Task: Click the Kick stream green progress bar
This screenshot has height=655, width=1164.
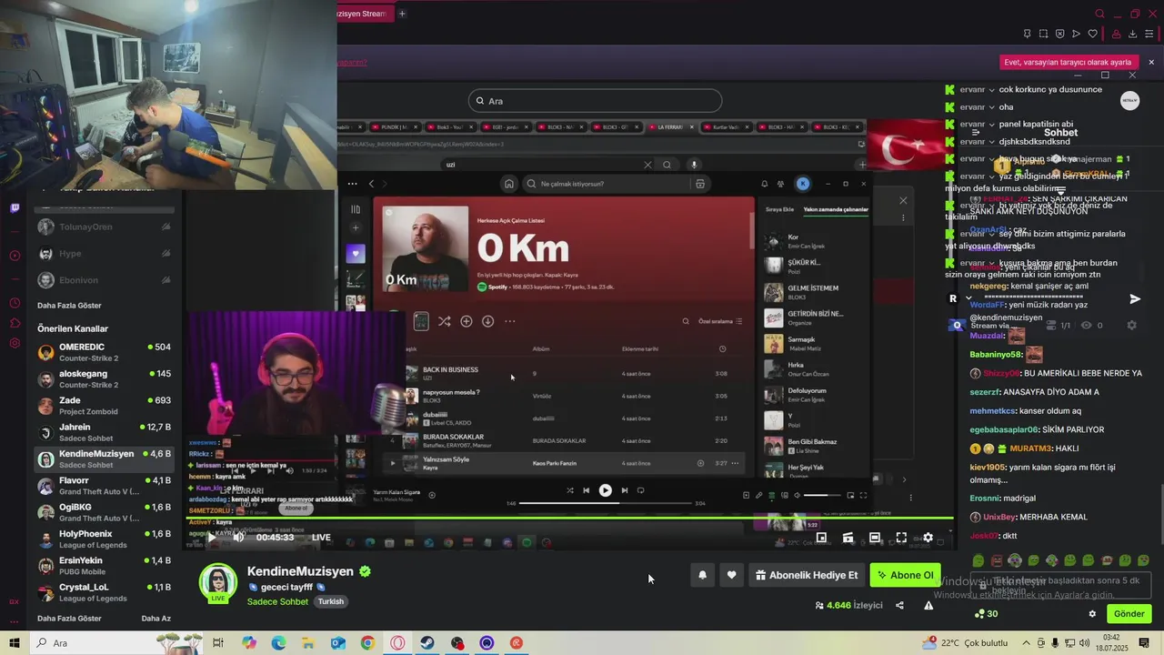Action: 568,519
